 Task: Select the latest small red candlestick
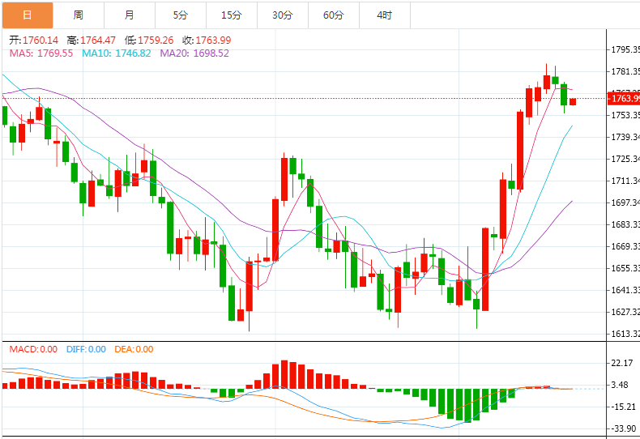[573, 101]
